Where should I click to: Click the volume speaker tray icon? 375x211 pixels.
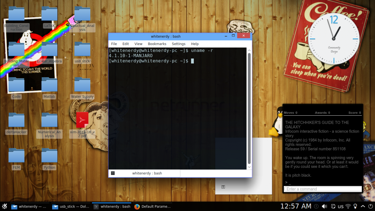point(324,206)
